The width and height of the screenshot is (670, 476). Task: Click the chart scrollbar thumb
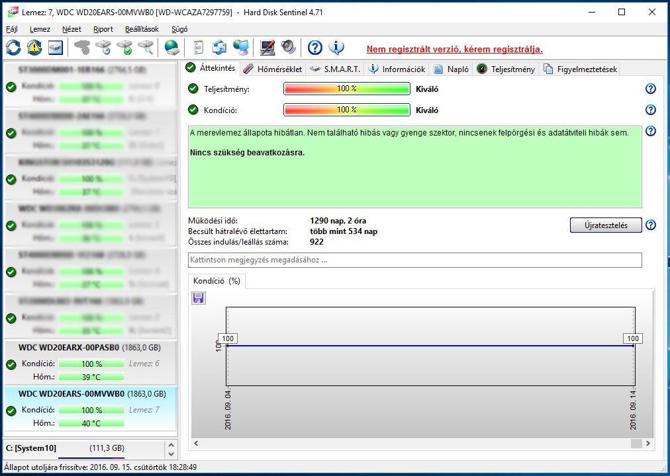tap(637, 444)
